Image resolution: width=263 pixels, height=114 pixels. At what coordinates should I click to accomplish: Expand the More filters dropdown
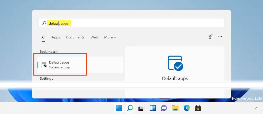(x=110, y=37)
